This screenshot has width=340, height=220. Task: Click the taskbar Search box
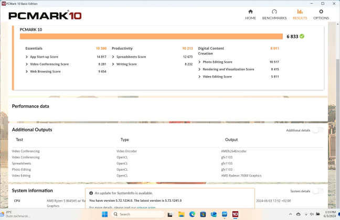pyautogui.click(x=137, y=214)
